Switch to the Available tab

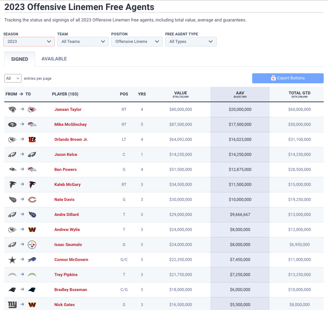pyautogui.click(x=54, y=59)
